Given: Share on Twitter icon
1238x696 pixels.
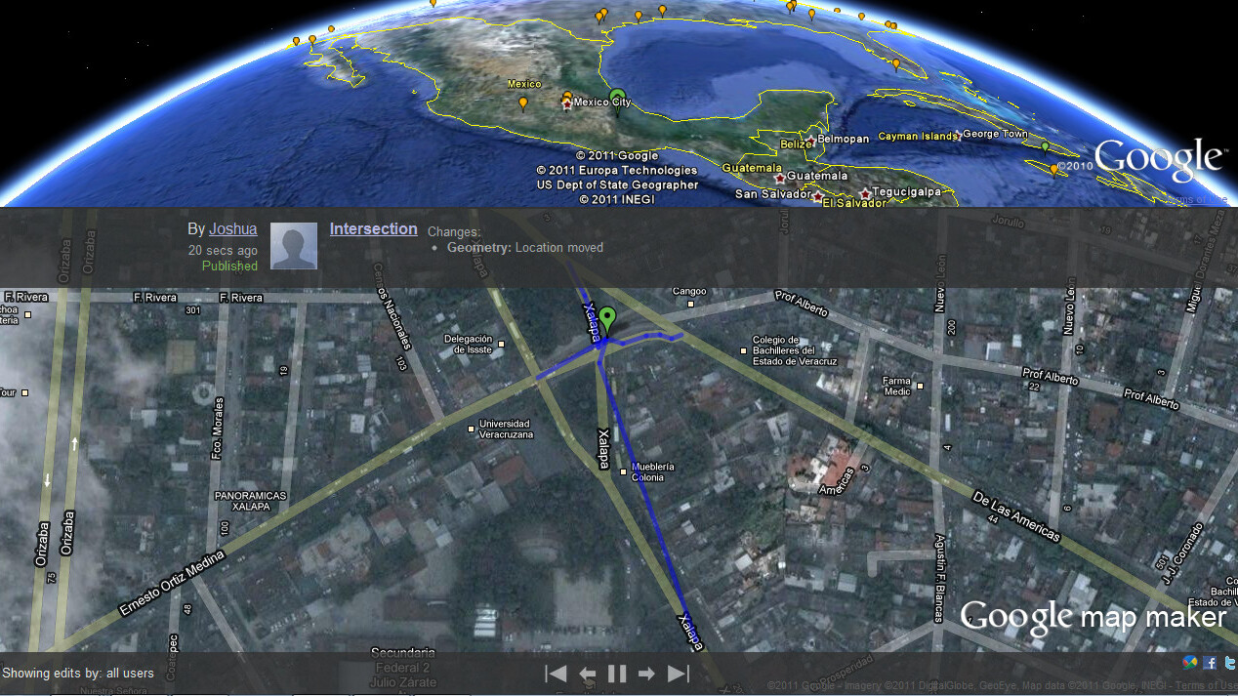Looking at the screenshot, I should 1228,663.
